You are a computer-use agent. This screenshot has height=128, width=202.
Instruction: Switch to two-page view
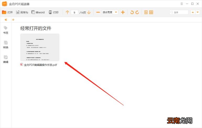tap(151, 12)
